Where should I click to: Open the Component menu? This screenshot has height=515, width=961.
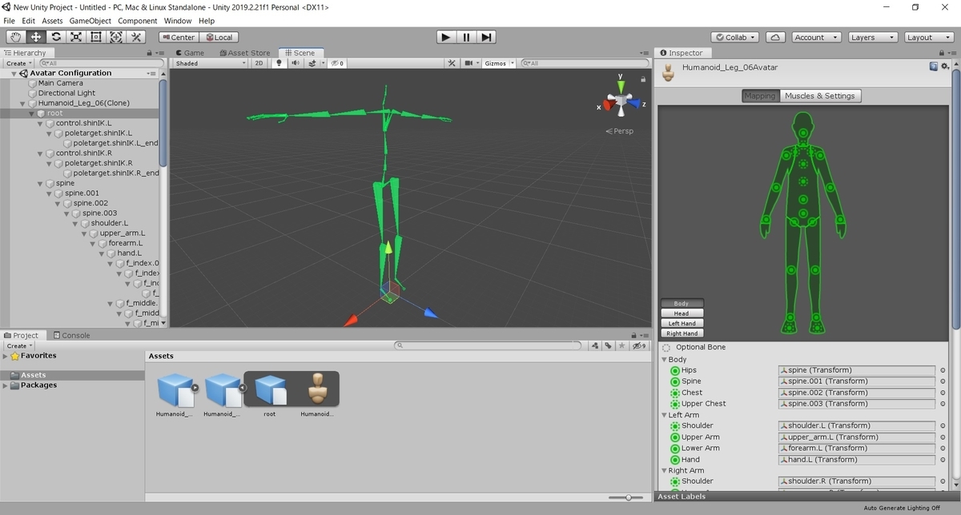click(x=137, y=21)
